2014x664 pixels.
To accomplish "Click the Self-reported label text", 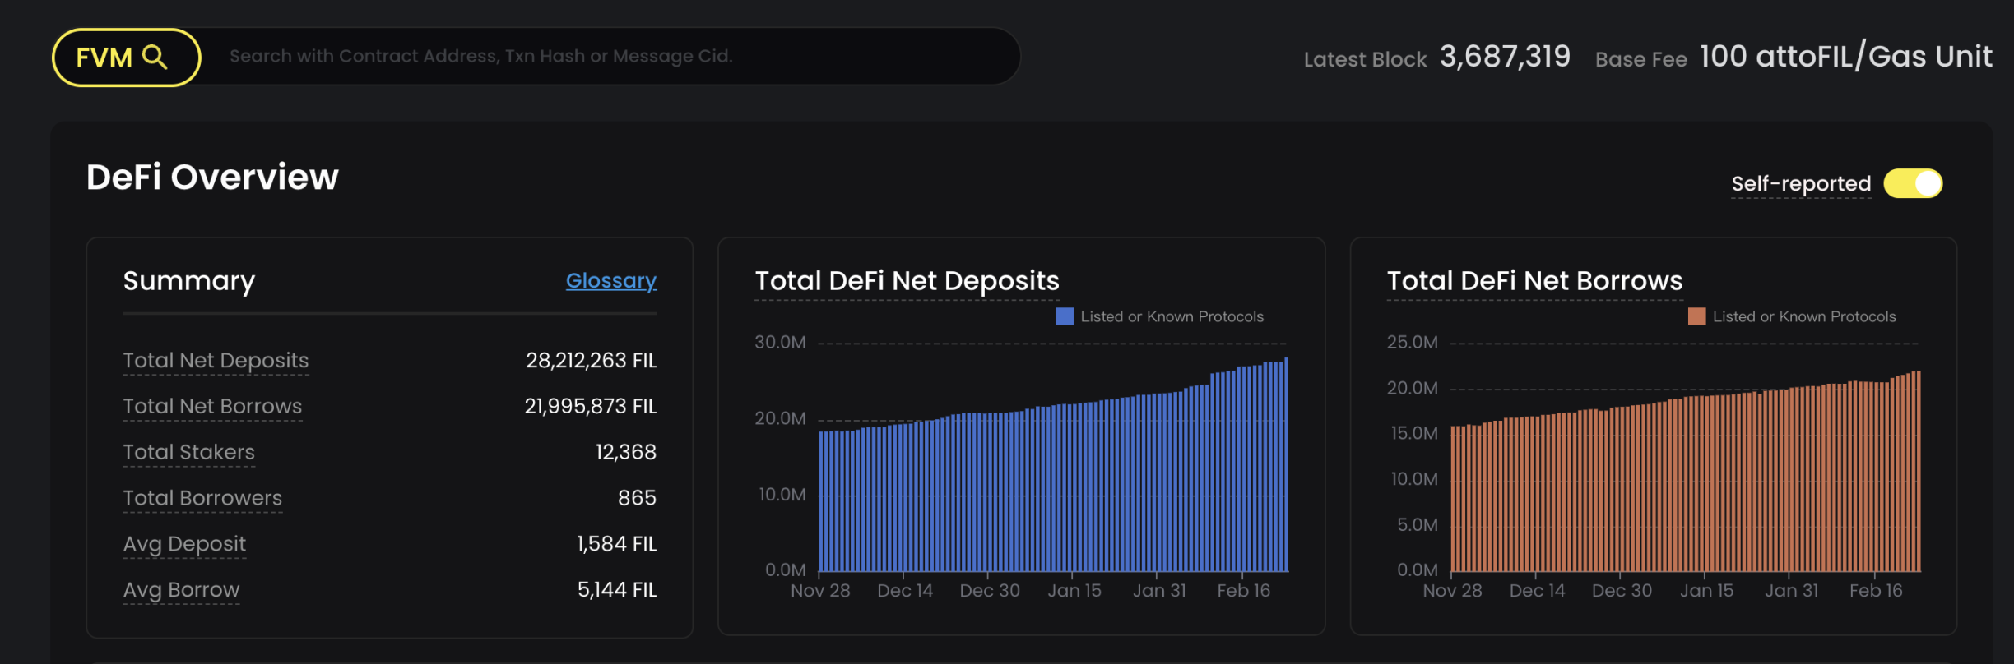I will click(x=1800, y=183).
